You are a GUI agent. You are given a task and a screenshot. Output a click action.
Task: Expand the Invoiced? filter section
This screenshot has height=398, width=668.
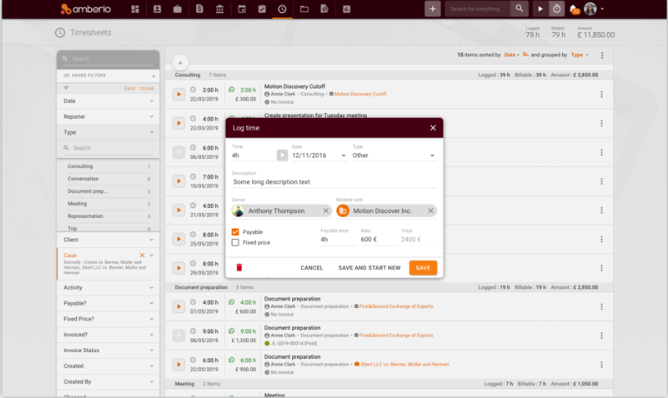coord(108,335)
